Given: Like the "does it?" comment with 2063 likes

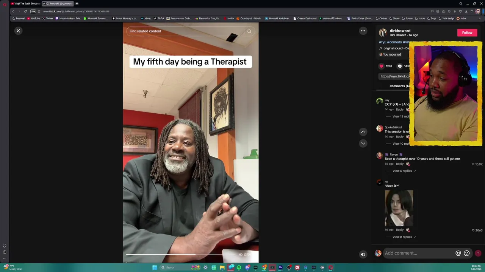Looking at the screenshot, I should pyautogui.click(x=473, y=230).
